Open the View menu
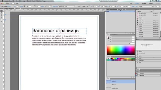161x90 pixels. 33,1
